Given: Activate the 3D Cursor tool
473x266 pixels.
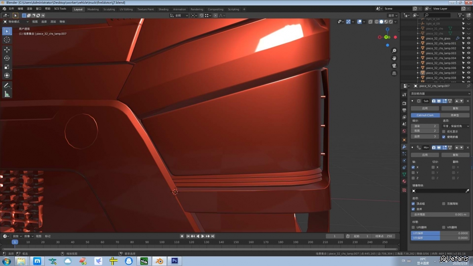Looking at the screenshot, I should pos(7,40).
